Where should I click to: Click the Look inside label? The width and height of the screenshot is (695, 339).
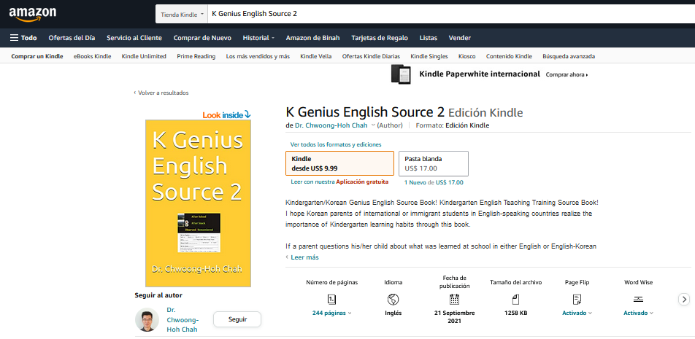click(x=226, y=115)
